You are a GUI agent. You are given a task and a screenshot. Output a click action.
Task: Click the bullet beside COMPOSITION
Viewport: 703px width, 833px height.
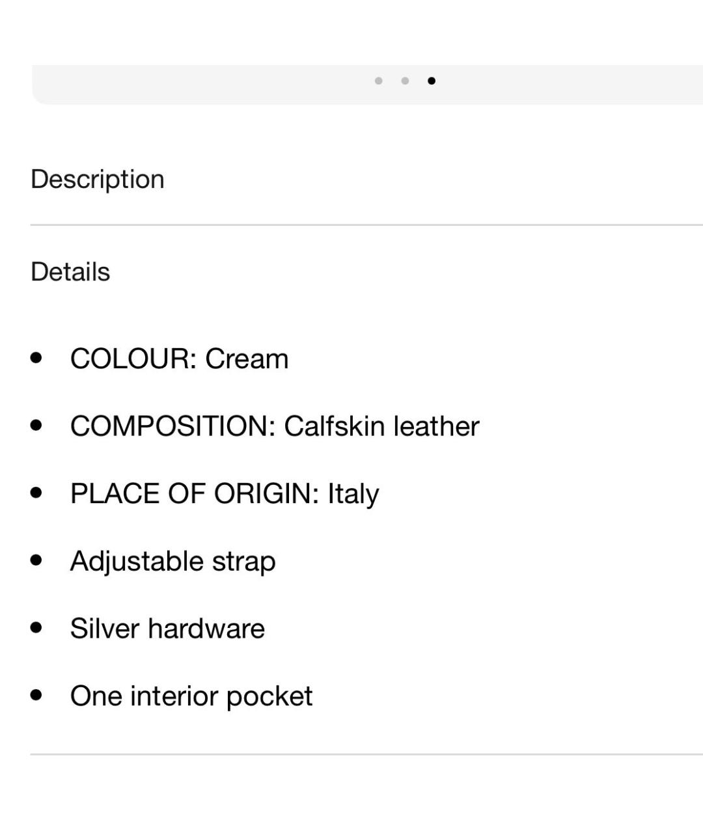[x=36, y=426]
